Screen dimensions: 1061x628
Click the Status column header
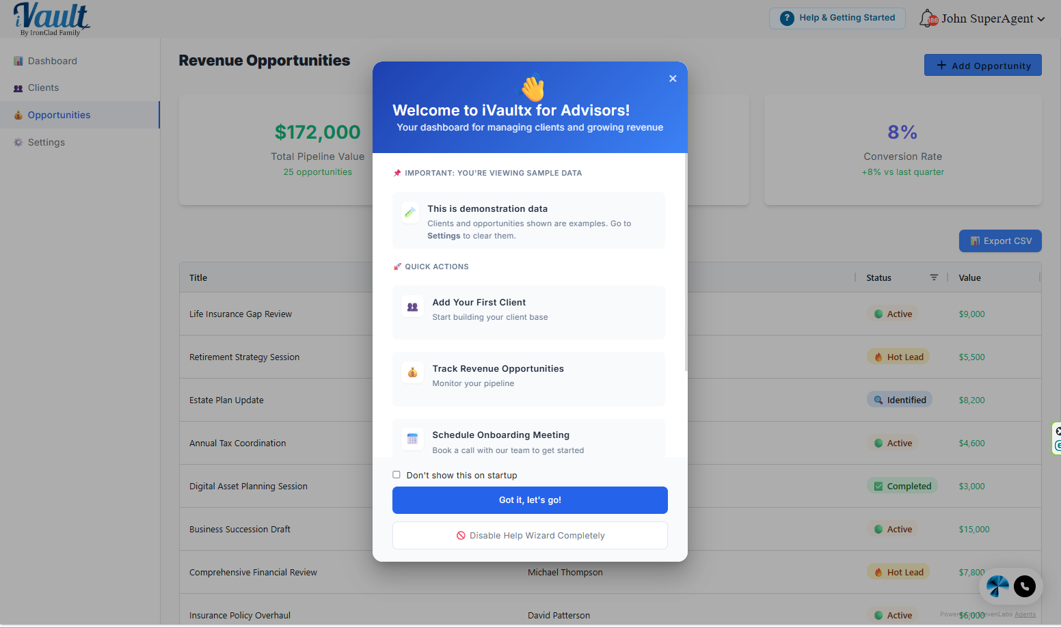pos(878,277)
